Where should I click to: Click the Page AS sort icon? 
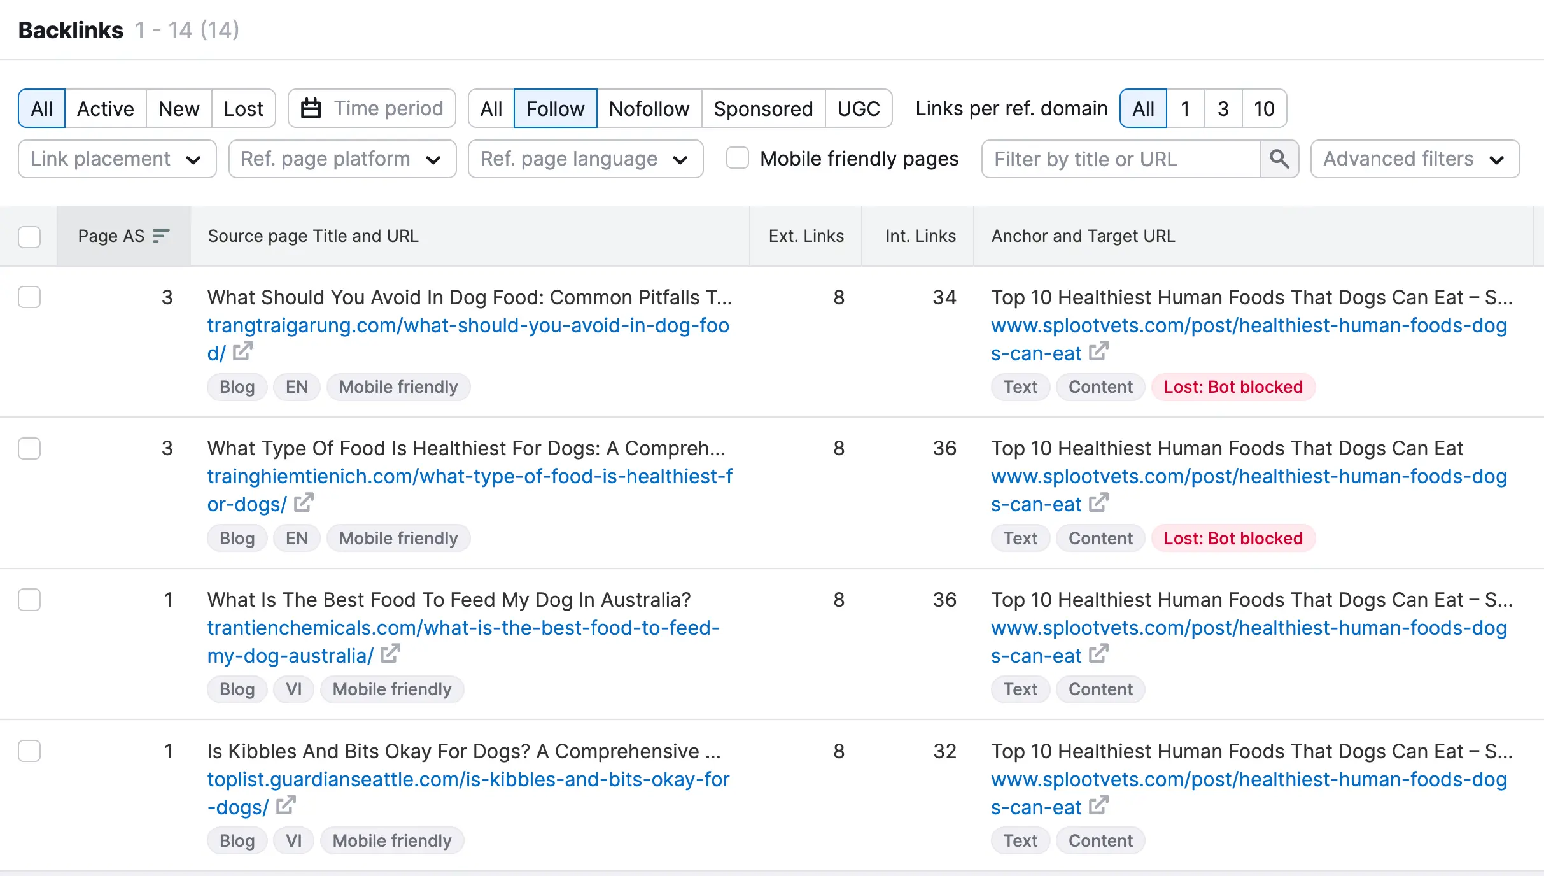(161, 236)
